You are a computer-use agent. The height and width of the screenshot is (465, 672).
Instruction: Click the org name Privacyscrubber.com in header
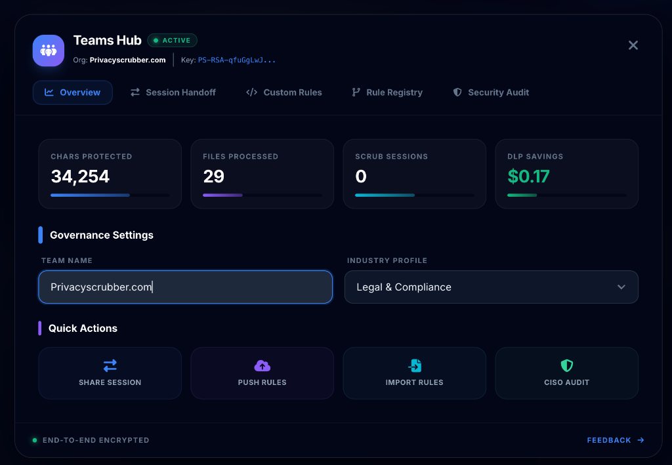128,60
